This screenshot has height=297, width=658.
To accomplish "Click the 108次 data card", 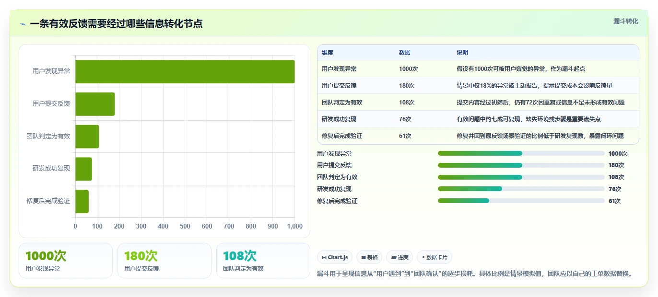I will tap(263, 261).
